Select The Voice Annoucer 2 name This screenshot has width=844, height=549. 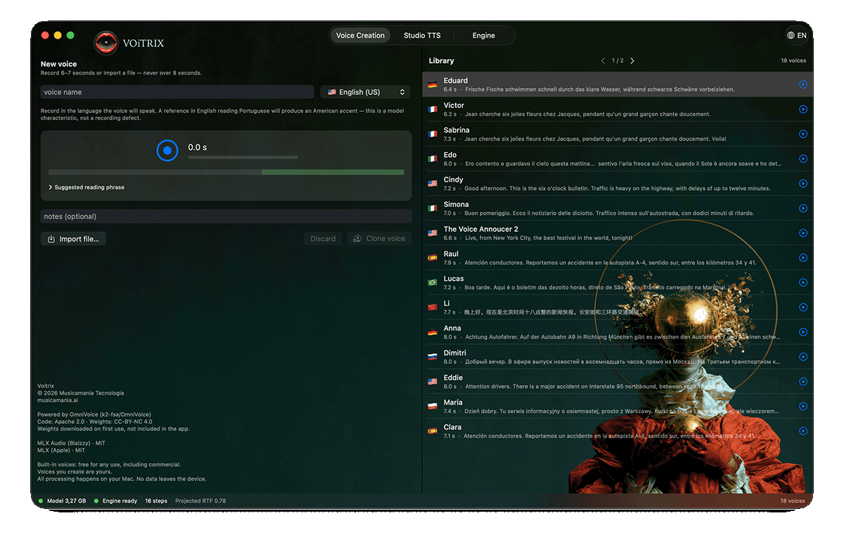[481, 229]
